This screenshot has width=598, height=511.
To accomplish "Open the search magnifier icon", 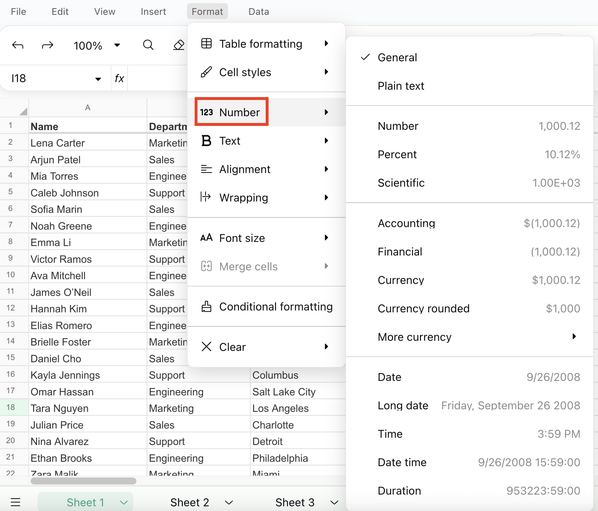I will [x=148, y=45].
